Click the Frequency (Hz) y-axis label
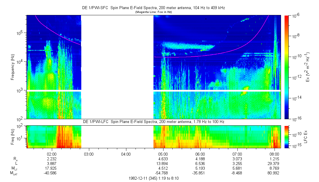This screenshot has height=182, width=319. pyautogui.click(x=13, y=67)
